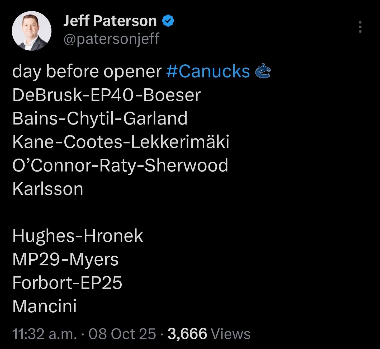Image resolution: width=380 pixels, height=349 pixels.
Task: Click the Canucks orca logo emoji
Action: point(263,71)
